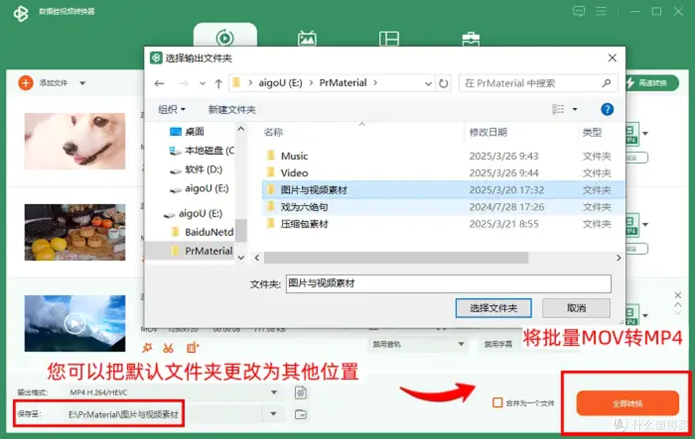The width and height of the screenshot is (695, 439).
Task: Close the folder selection dialog
Action: click(x=612, y=58)
